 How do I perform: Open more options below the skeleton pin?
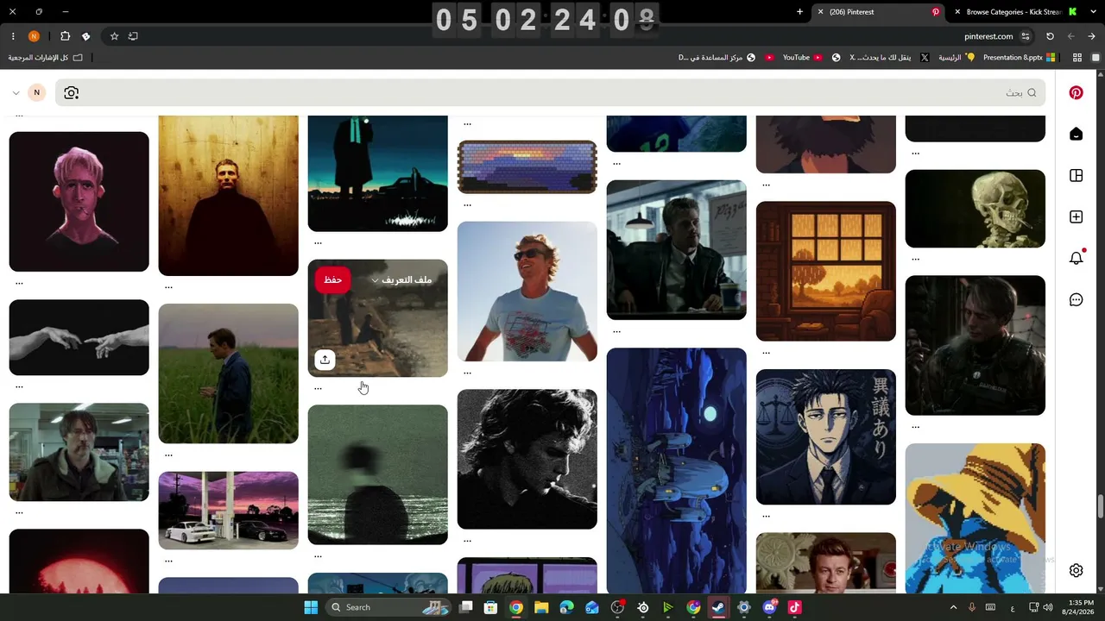916,259
